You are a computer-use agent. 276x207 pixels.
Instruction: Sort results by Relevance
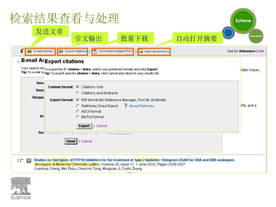(247, 51)
